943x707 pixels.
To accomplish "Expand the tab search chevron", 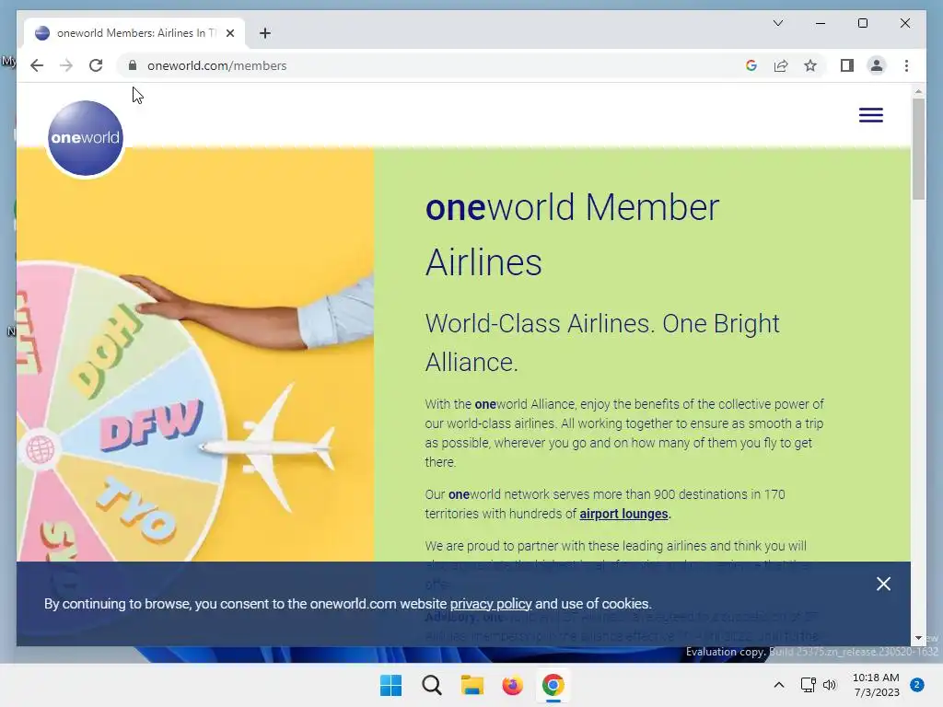I will click(777, 23).
